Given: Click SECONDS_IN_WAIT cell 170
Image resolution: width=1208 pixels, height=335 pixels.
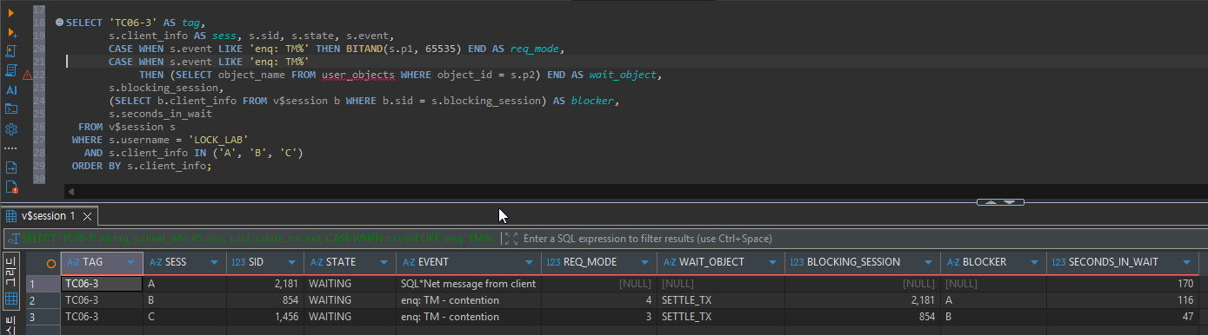Looking at the screenshot, I should pyautogui.click(x=1122, y=284).
